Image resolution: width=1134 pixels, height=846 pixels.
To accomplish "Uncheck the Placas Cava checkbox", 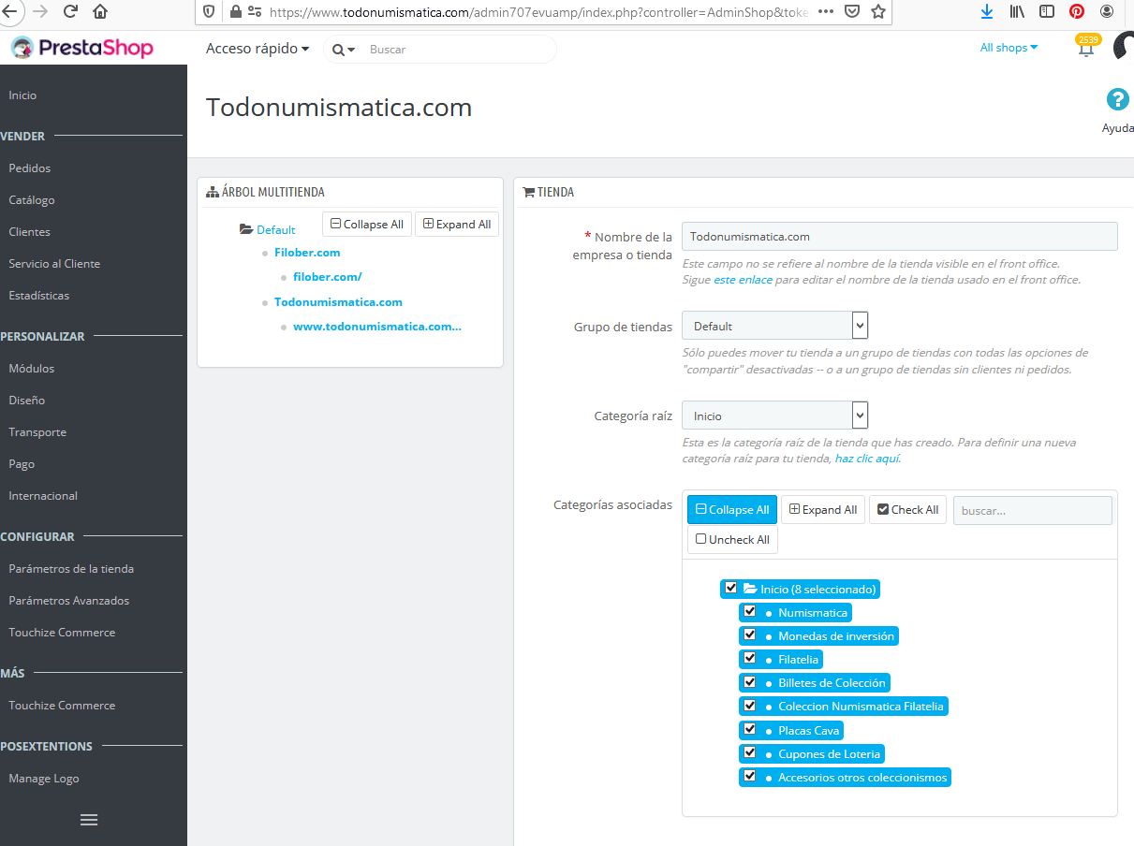I will click(x=749, y=729).
